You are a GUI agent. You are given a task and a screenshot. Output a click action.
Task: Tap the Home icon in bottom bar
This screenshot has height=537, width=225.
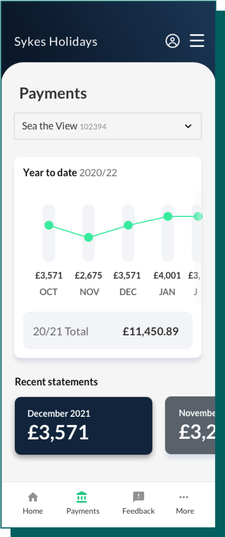click(33, 497)
